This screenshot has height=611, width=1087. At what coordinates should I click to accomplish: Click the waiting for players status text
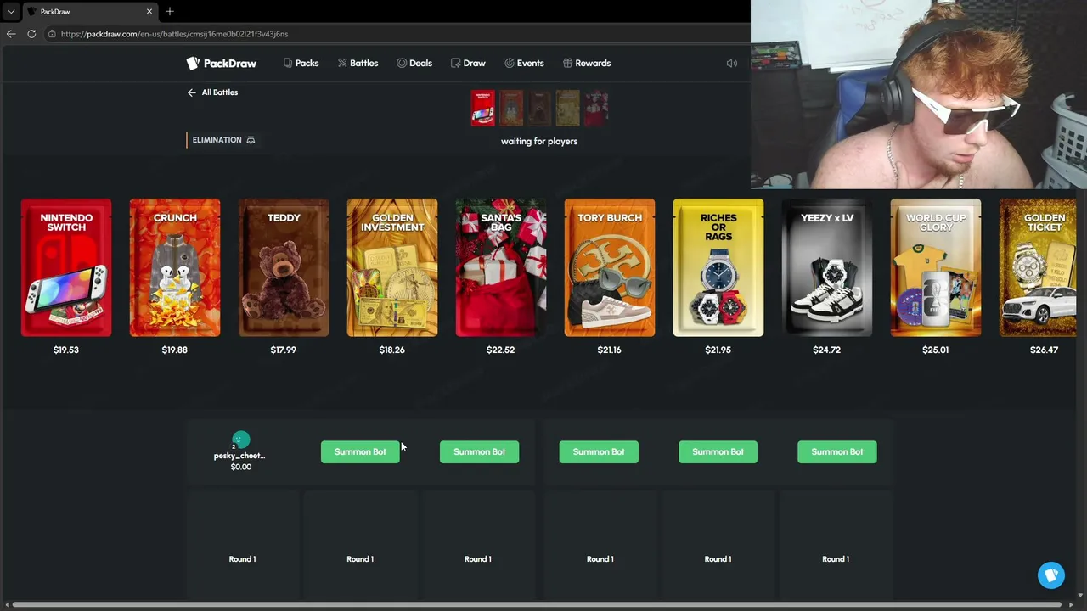[539, 141]
